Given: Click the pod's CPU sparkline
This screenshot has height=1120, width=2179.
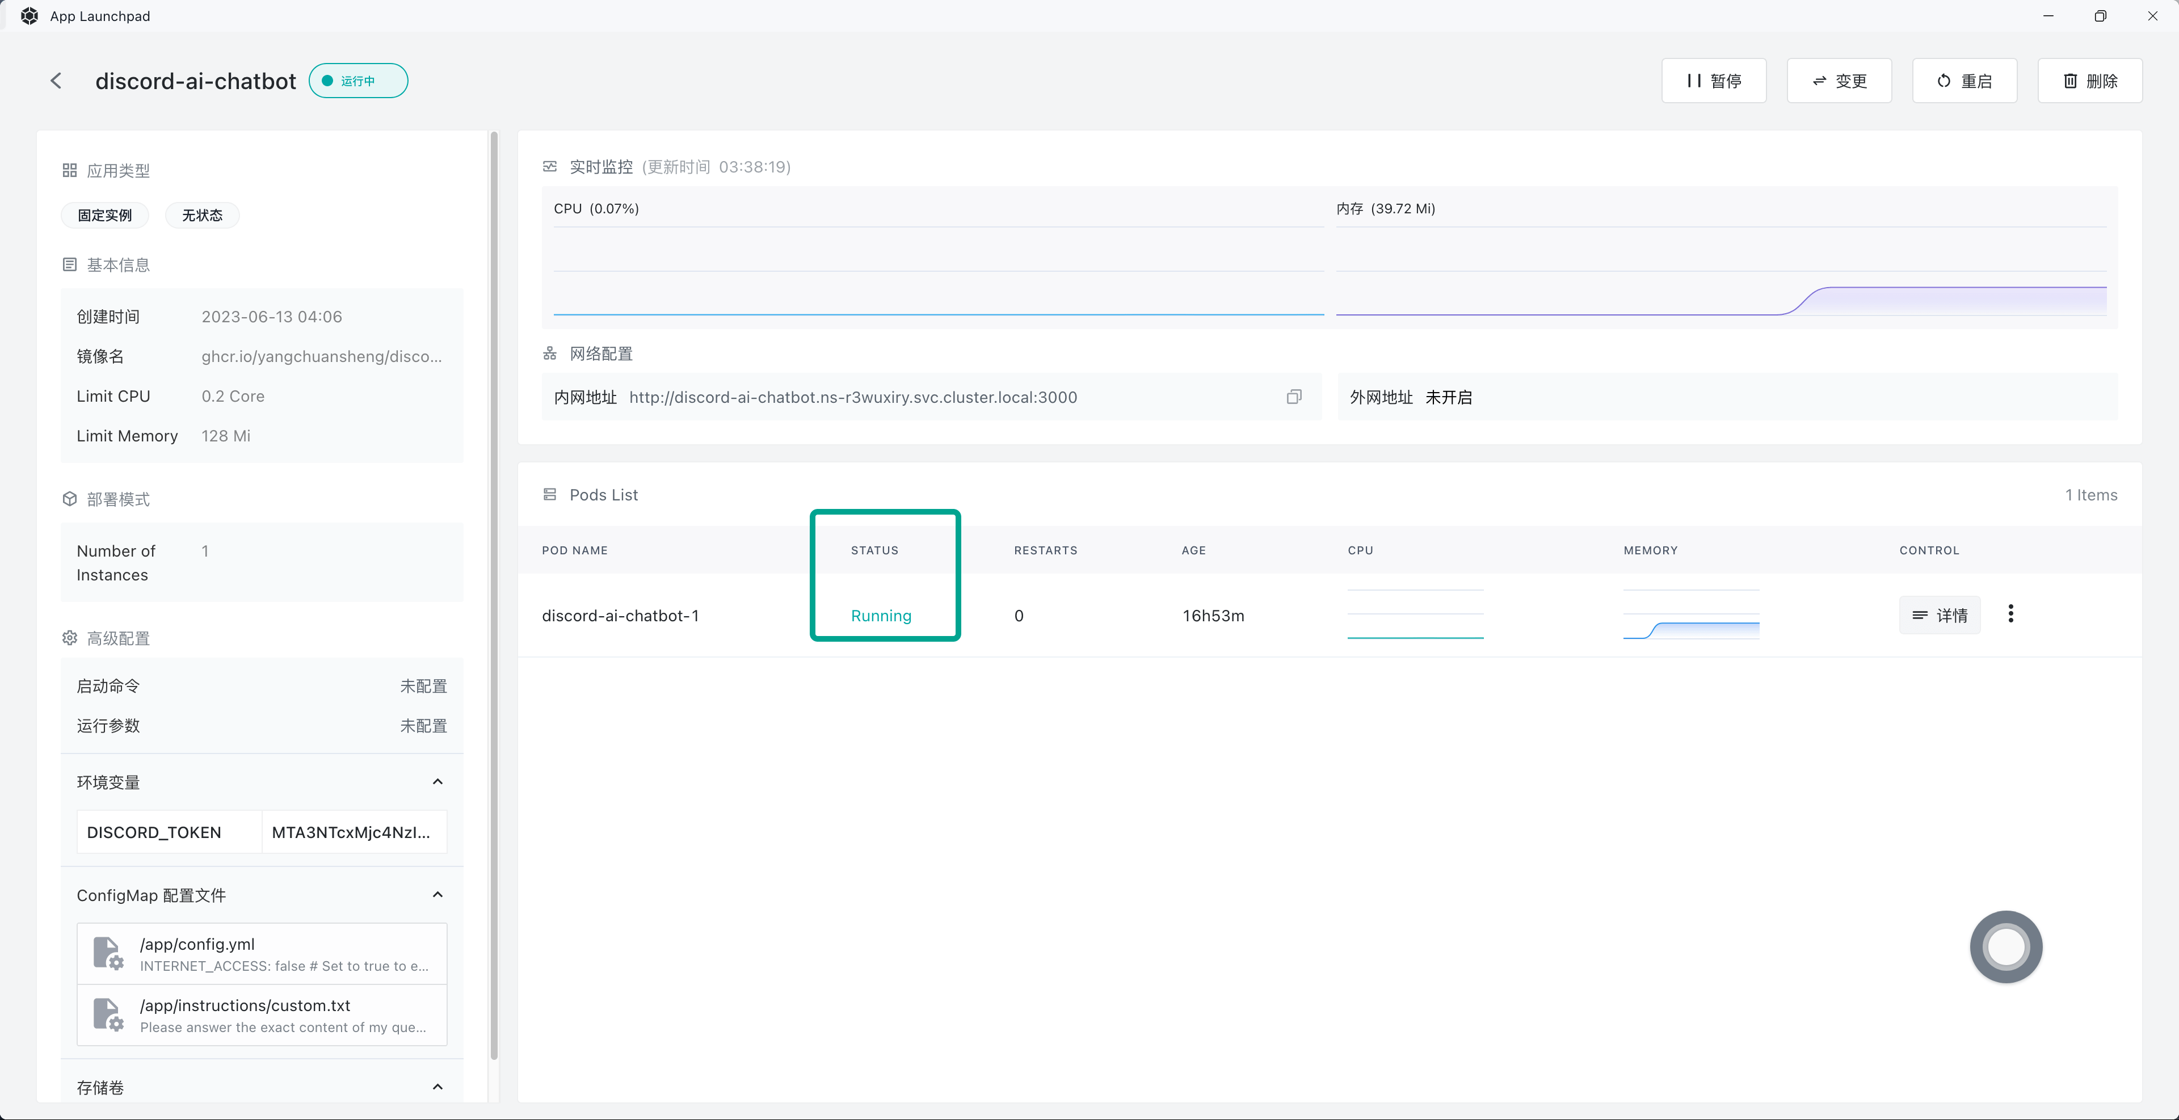Looking at the screenshot, I should (1415, 614).
